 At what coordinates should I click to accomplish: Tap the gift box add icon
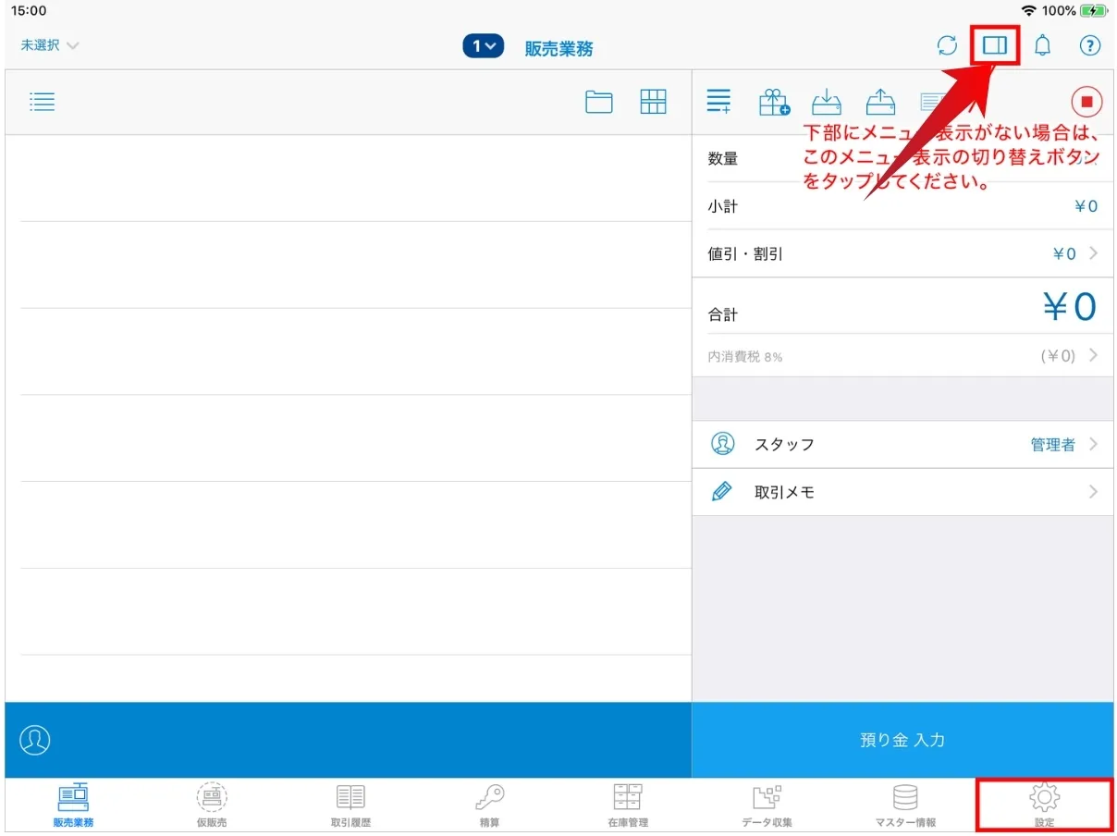click(773, 102)
